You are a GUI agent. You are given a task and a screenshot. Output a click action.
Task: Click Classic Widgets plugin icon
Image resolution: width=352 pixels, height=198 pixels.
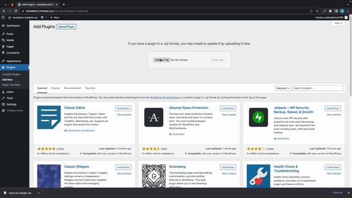(x=49, y=176)
